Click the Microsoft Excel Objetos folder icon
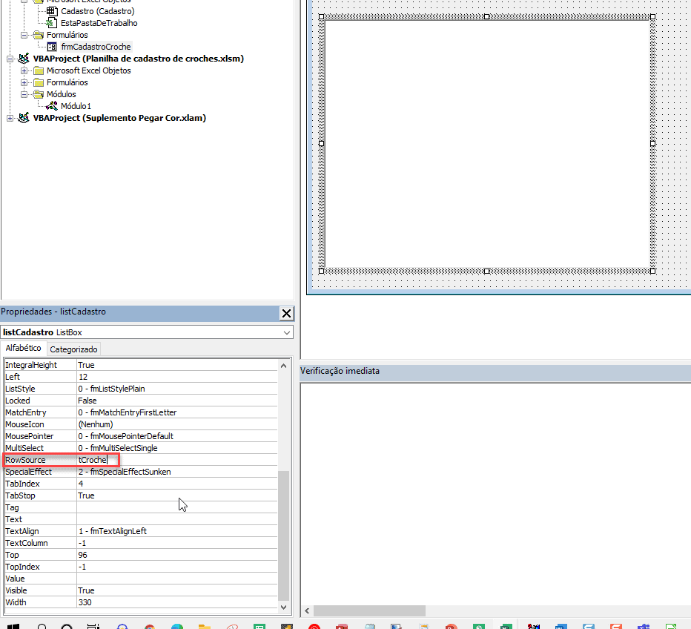This screenshot has height=629, width=691. tap(38, 70)
